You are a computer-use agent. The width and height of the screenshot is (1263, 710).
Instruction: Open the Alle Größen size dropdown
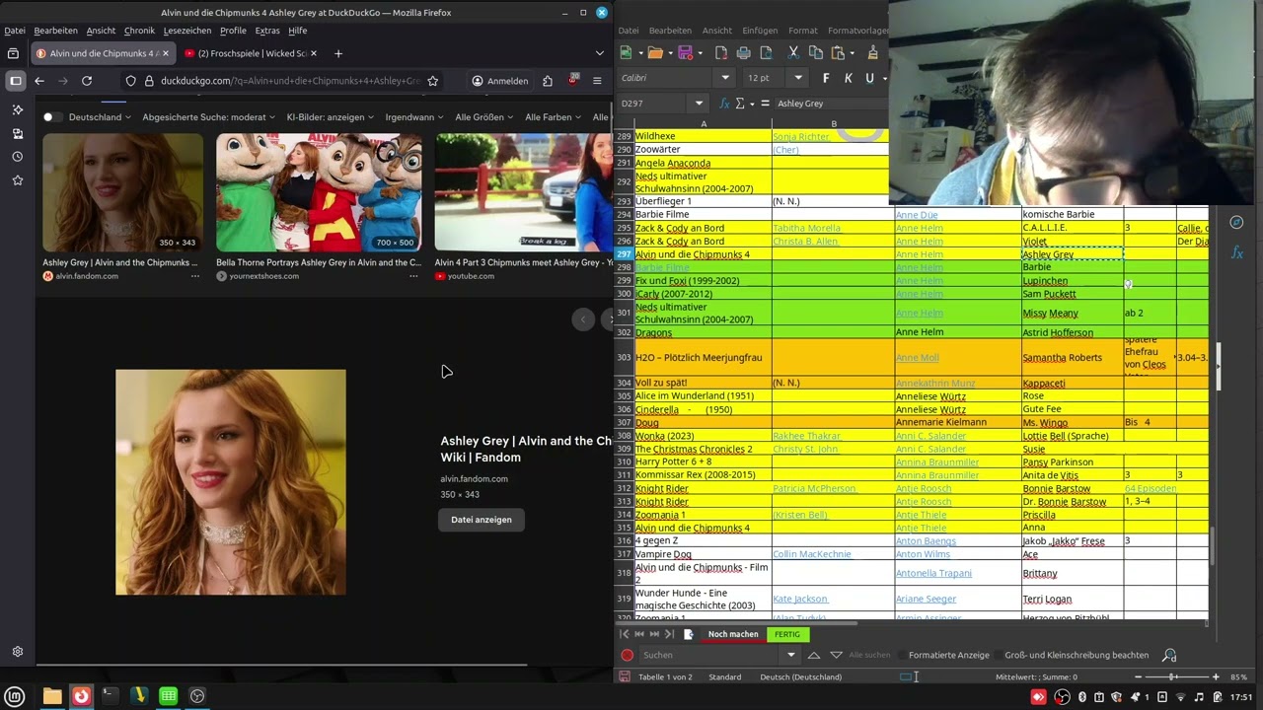484,117
